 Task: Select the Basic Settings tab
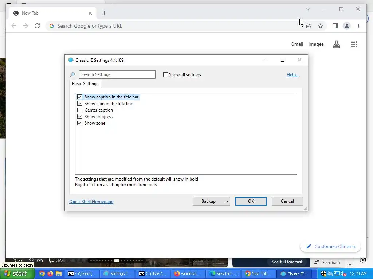85,84
